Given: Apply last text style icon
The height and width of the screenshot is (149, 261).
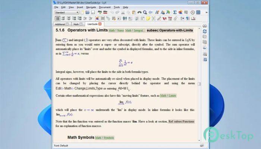Looking at the screenshot, I should [168, 12].
